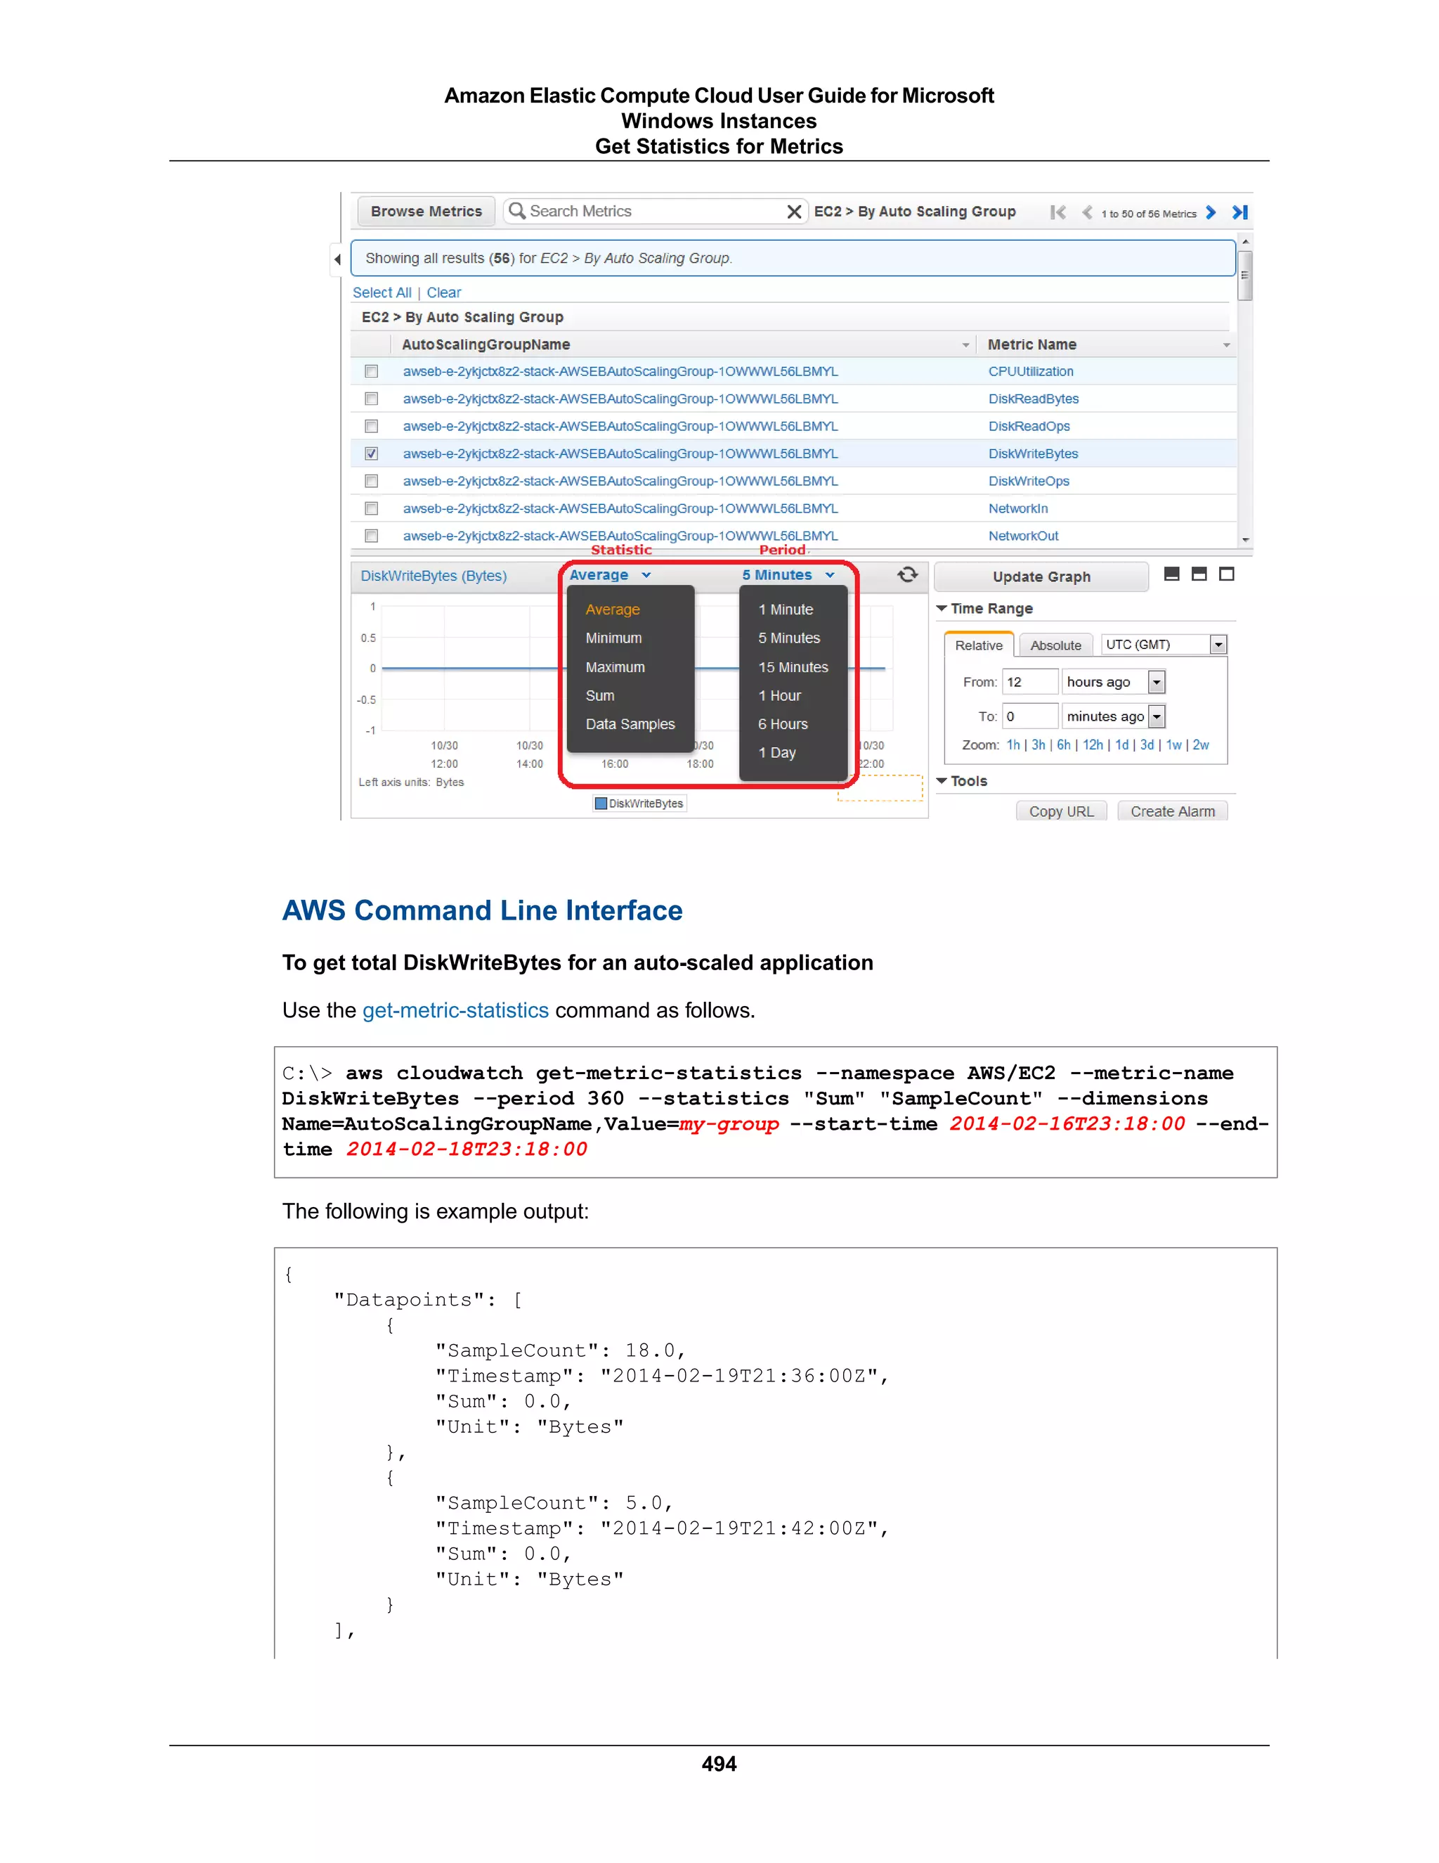Check the DiskReadBytes row checkbox
1439x1863 pixels.
pos(372,399)
